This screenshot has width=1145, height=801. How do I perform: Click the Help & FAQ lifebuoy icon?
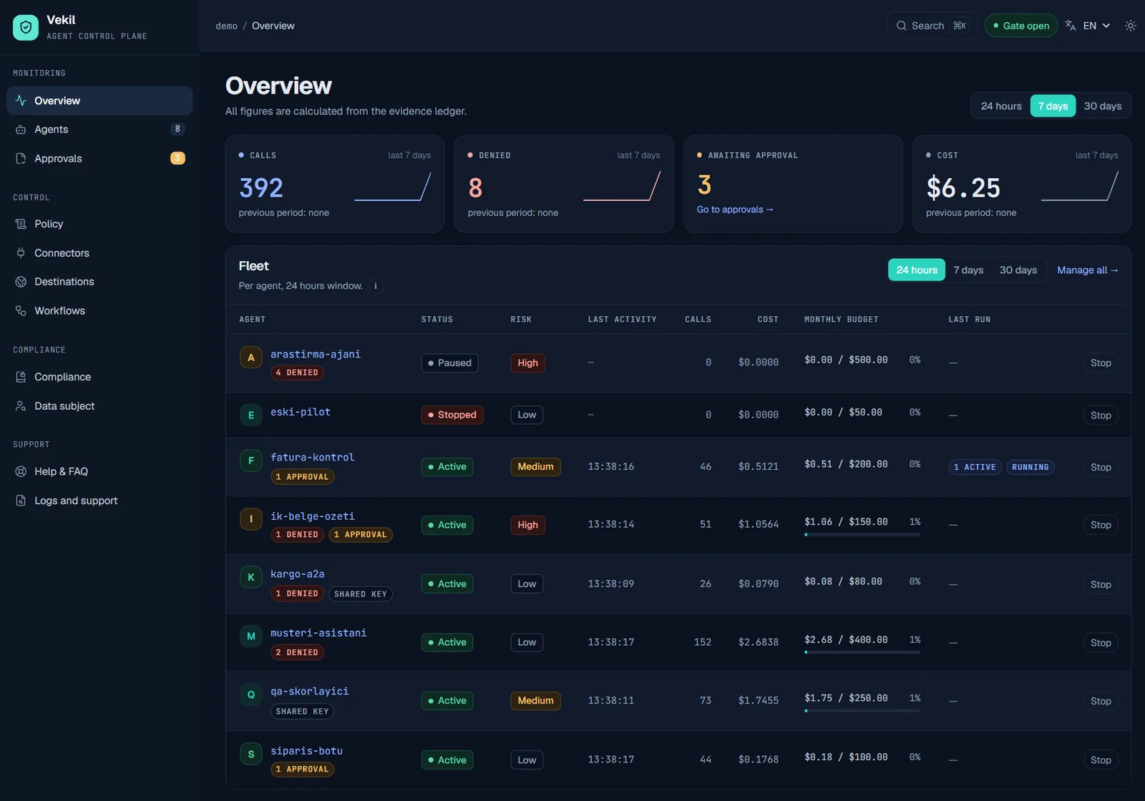point(21,471)
